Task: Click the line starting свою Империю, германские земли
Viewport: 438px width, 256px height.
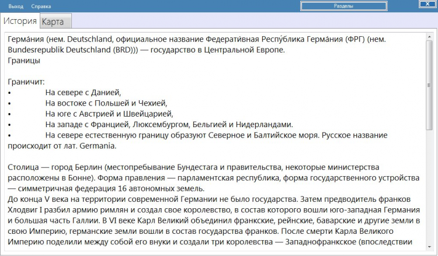Action: coord(200,231)
